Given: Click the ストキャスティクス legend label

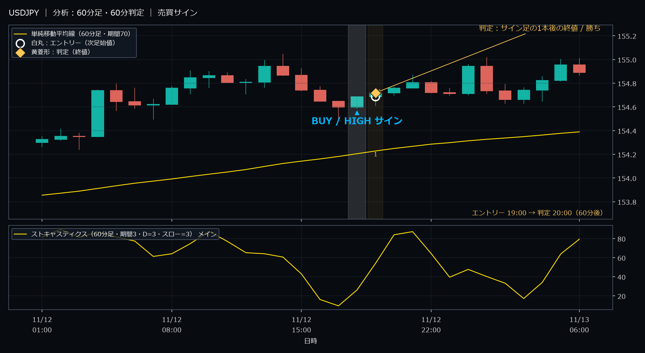Looking at the screenshot, I should point(124,234).
